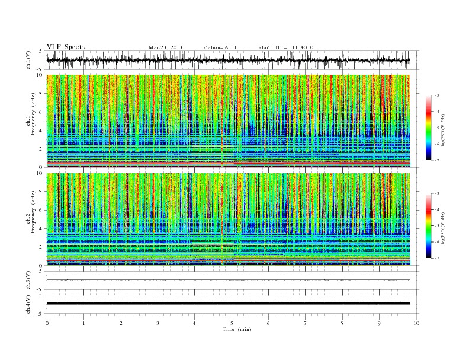Image resolution: width=469 pixels, height=363 pixels.
Task: Click the "8" kHz tick on ch.2 spectrogram
Action: pos(41,192)
